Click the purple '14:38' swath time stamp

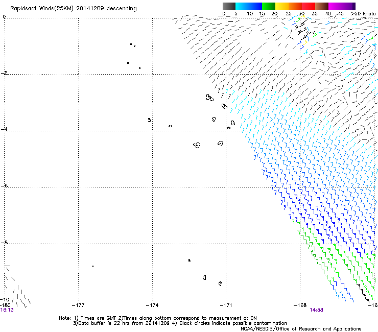click(316, 310)
